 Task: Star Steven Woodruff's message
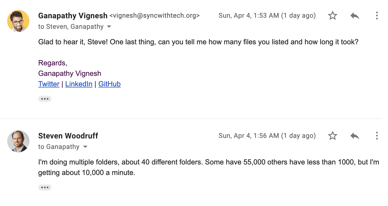(x=332, y=136)
